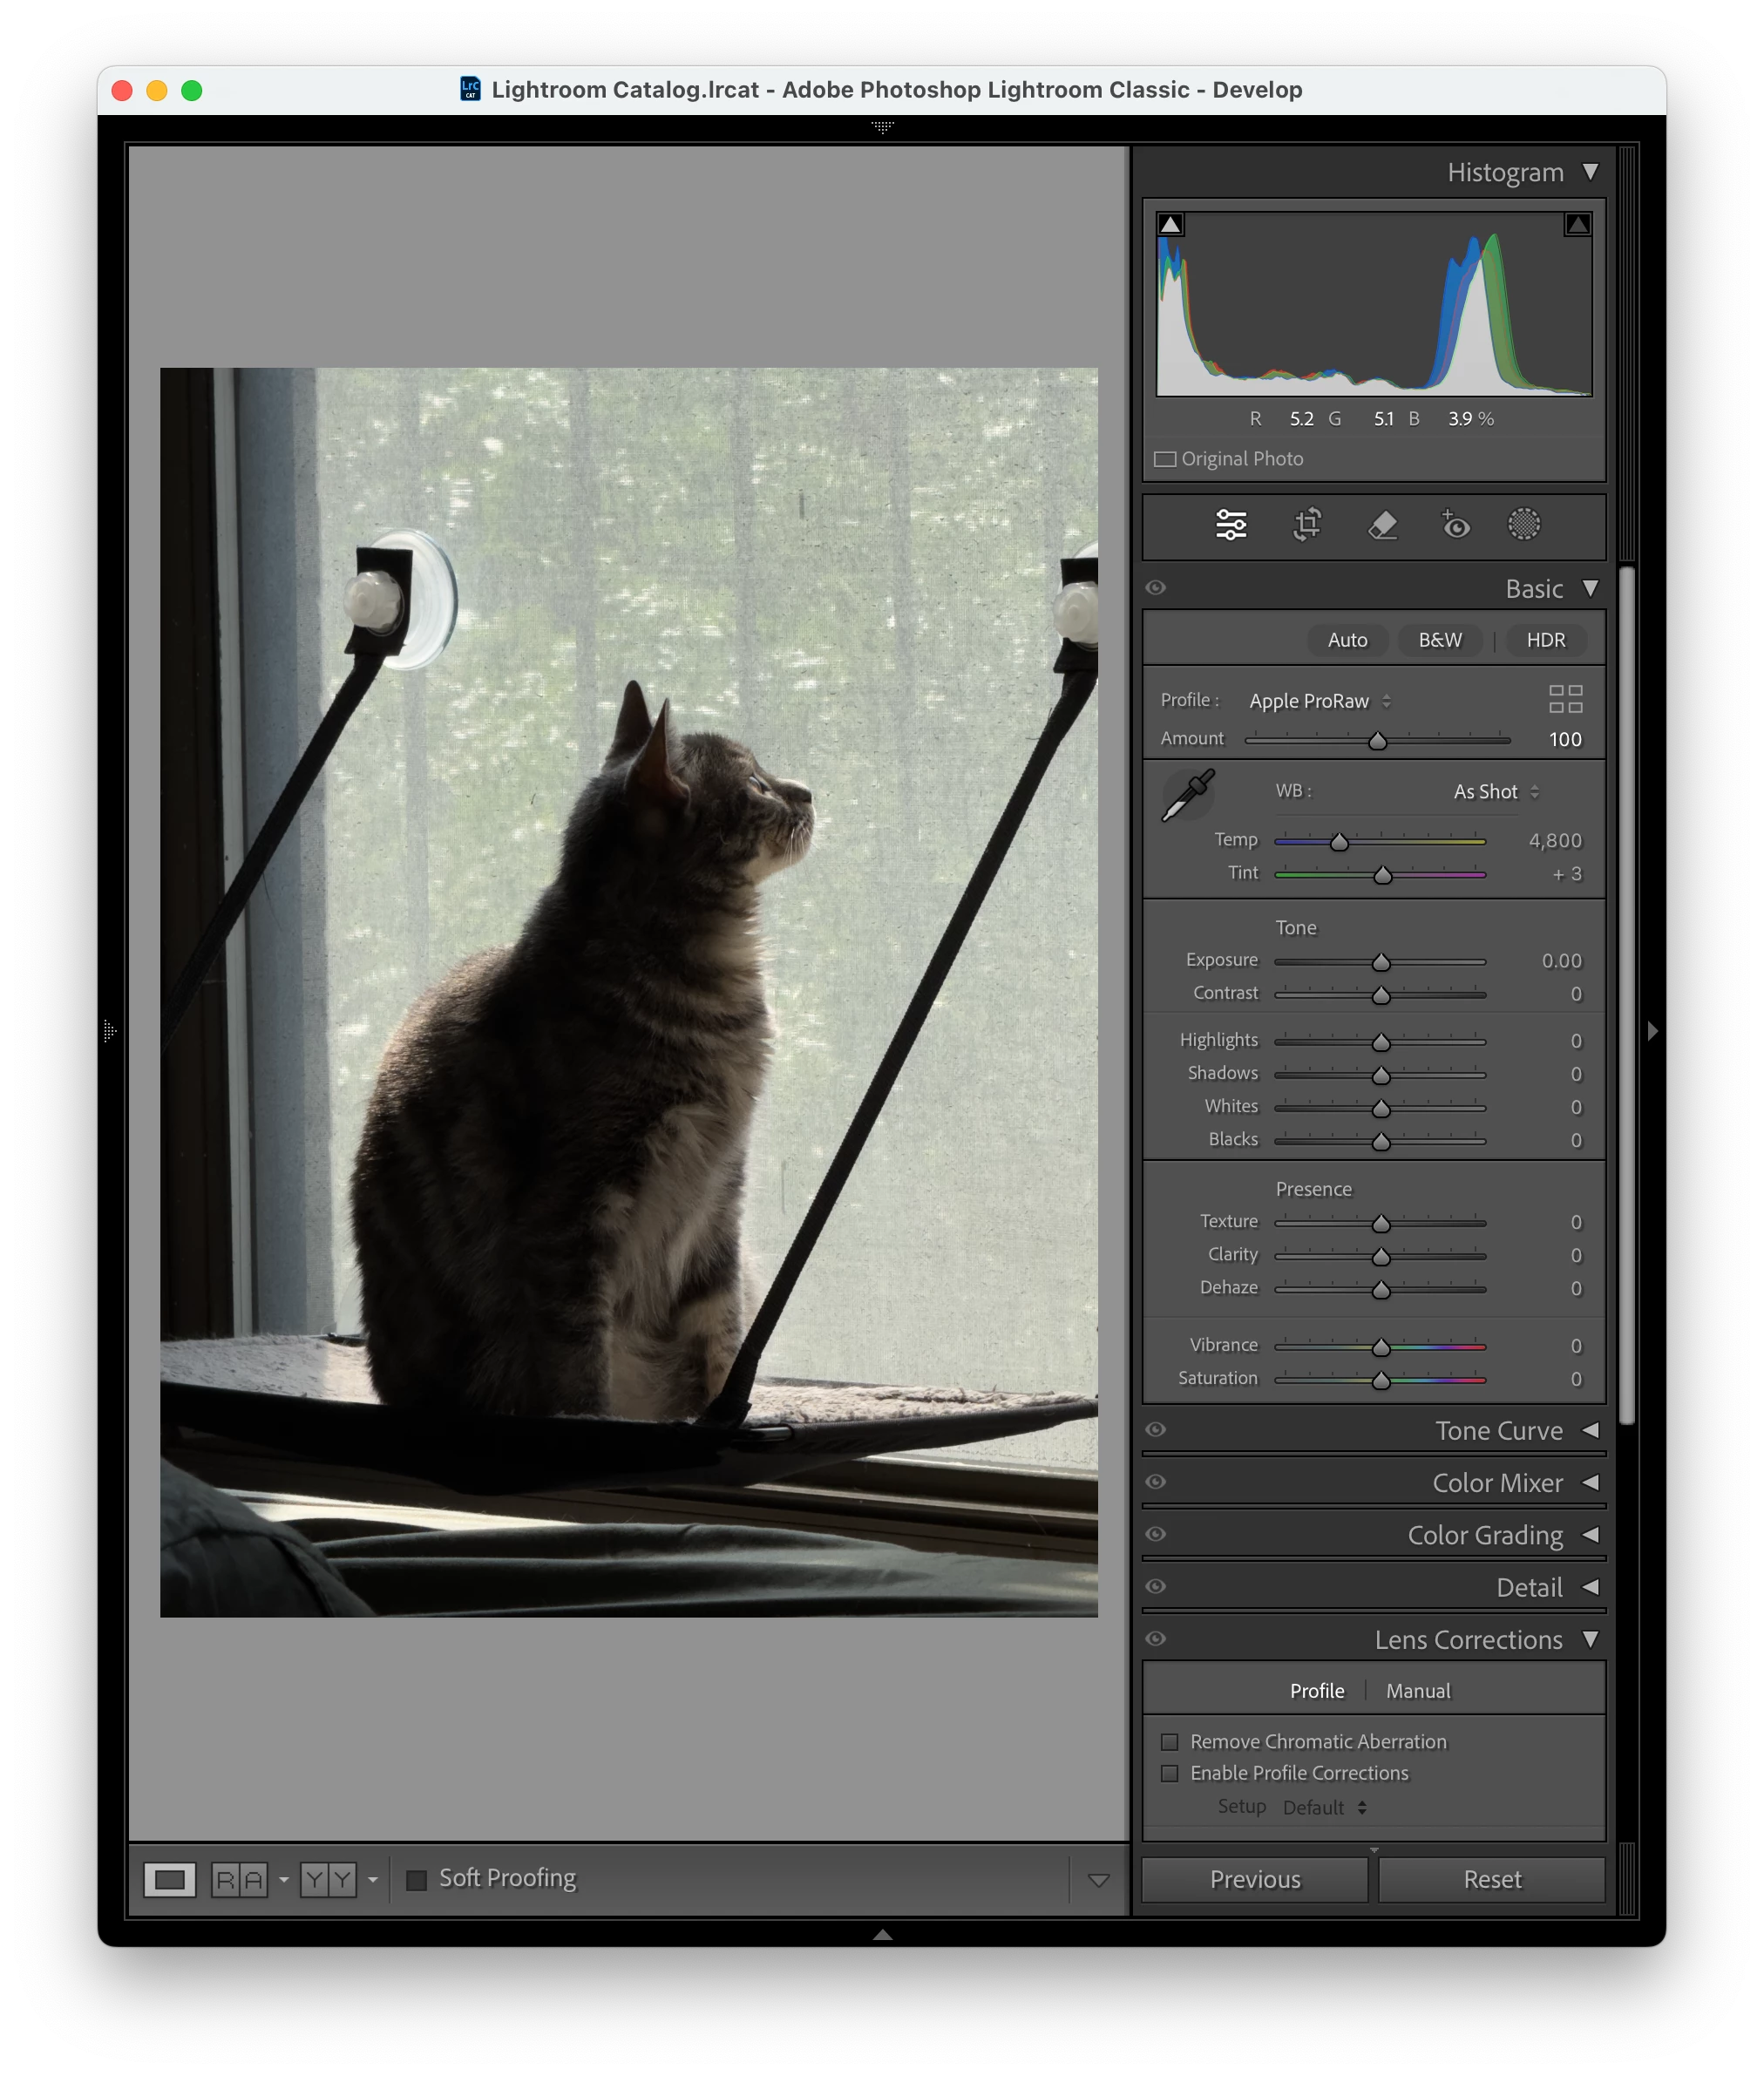The height and width of the screenshot is (2076, 1764).
Task: Click the Exposure slider handle
Action: 1381,962
